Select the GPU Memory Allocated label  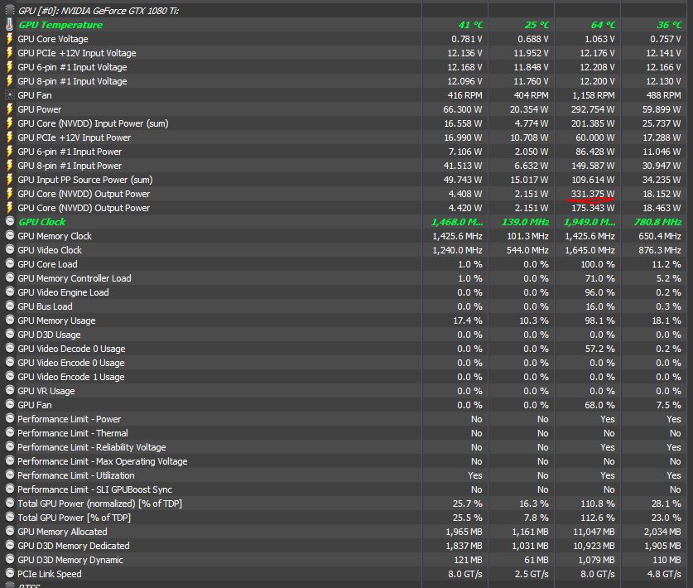tap(62, 532)
